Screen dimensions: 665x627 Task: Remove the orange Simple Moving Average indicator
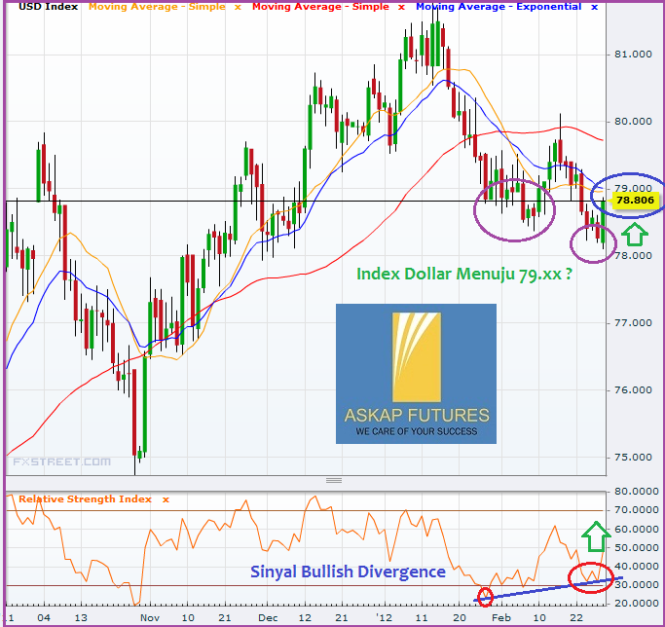pyautogui.click(x=238, y=8)
